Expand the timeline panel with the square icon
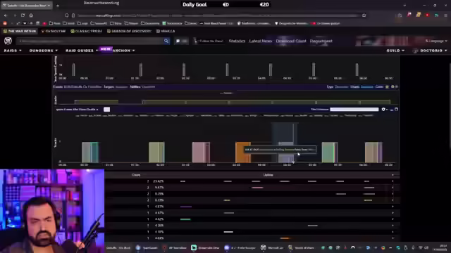The width and height of the screenshot is (451, 253). click(396, 110)
